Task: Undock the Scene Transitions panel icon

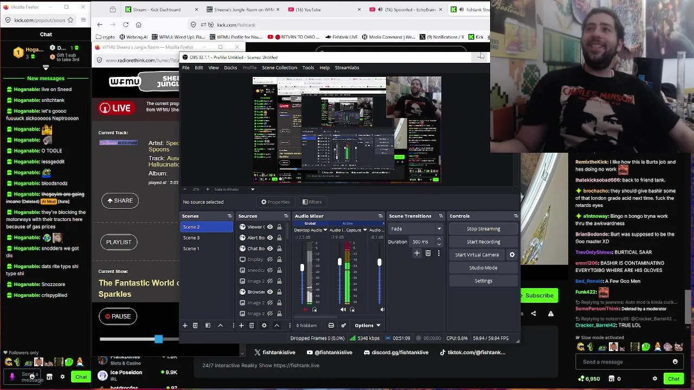Action: (x=441, y=216)
